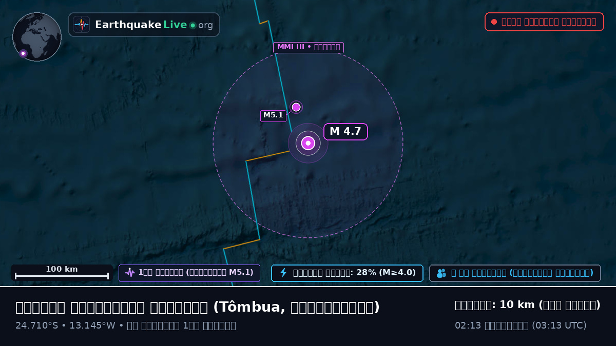Open the EarthquakeLive.org site title
Screen dimensions: 616x346
[153, 25]
